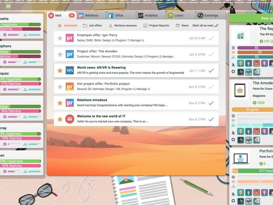Toggle read checkmark on Welcome mail
This screenshot has width=273, height=205.
click(x=211, y=119)
